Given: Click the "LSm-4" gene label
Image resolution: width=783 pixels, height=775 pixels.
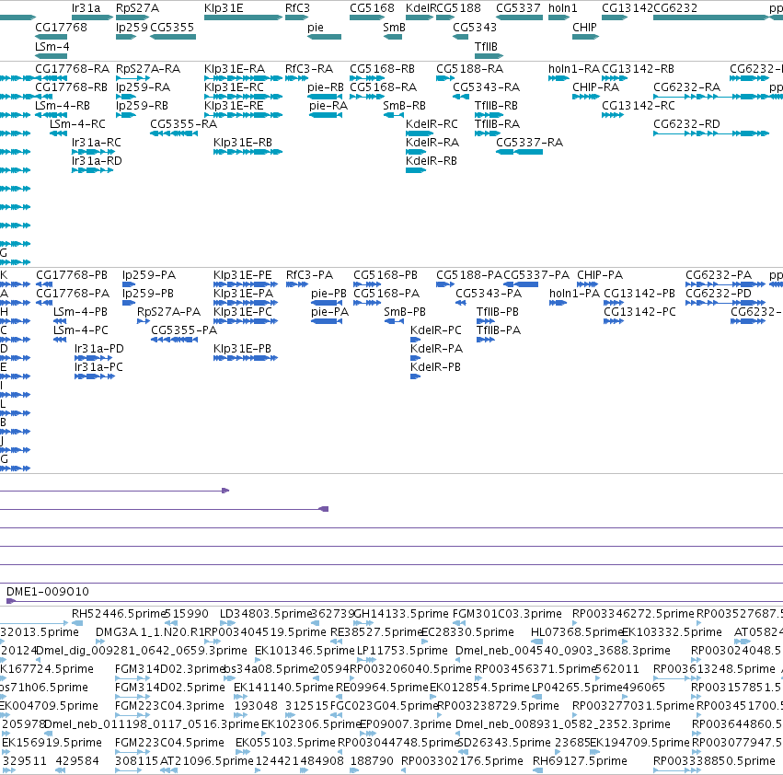Looking at the screenshot, I should (52, 46).
